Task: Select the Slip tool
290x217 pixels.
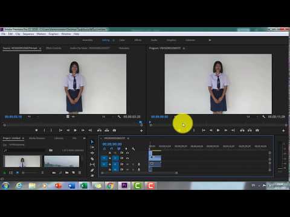Action: pyautogui.click(x=92, y=165)
